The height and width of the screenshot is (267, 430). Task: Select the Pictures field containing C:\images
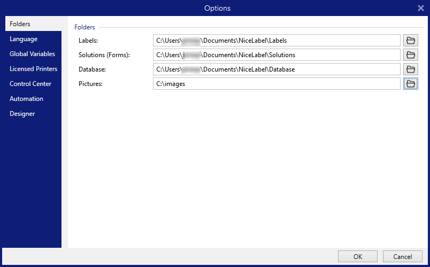click(x=276, y=84)
